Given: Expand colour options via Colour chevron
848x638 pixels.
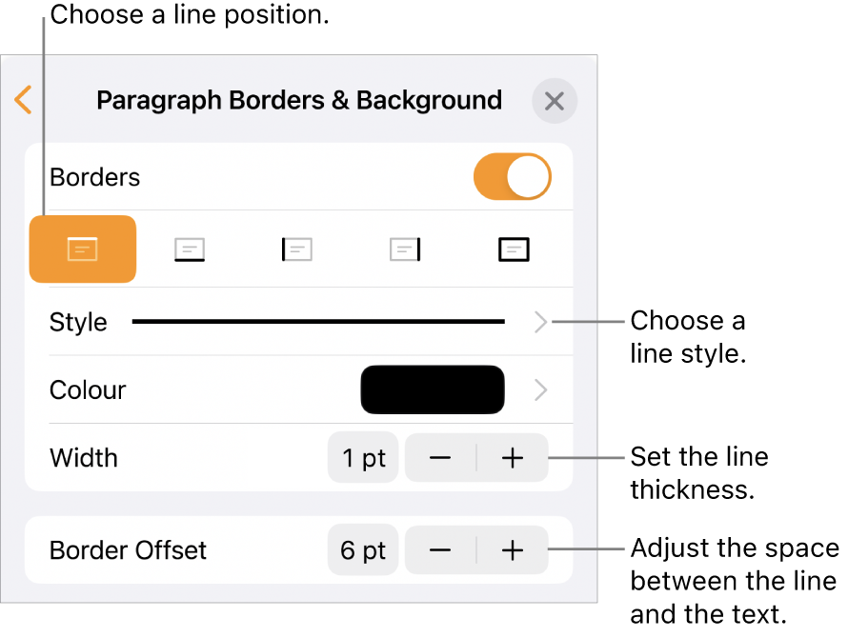Looking at the screenshot, I should [541, 389].
